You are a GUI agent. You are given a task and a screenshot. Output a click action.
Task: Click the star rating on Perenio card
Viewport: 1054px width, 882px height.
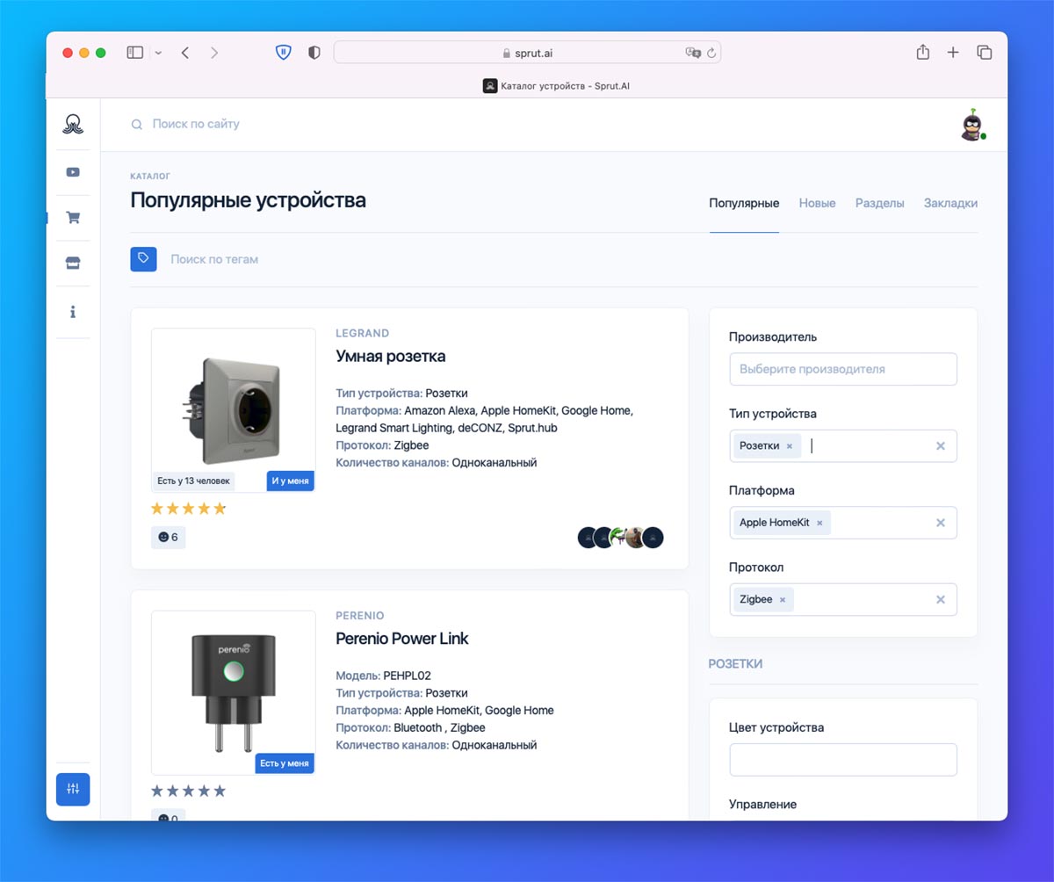(189, 791)
